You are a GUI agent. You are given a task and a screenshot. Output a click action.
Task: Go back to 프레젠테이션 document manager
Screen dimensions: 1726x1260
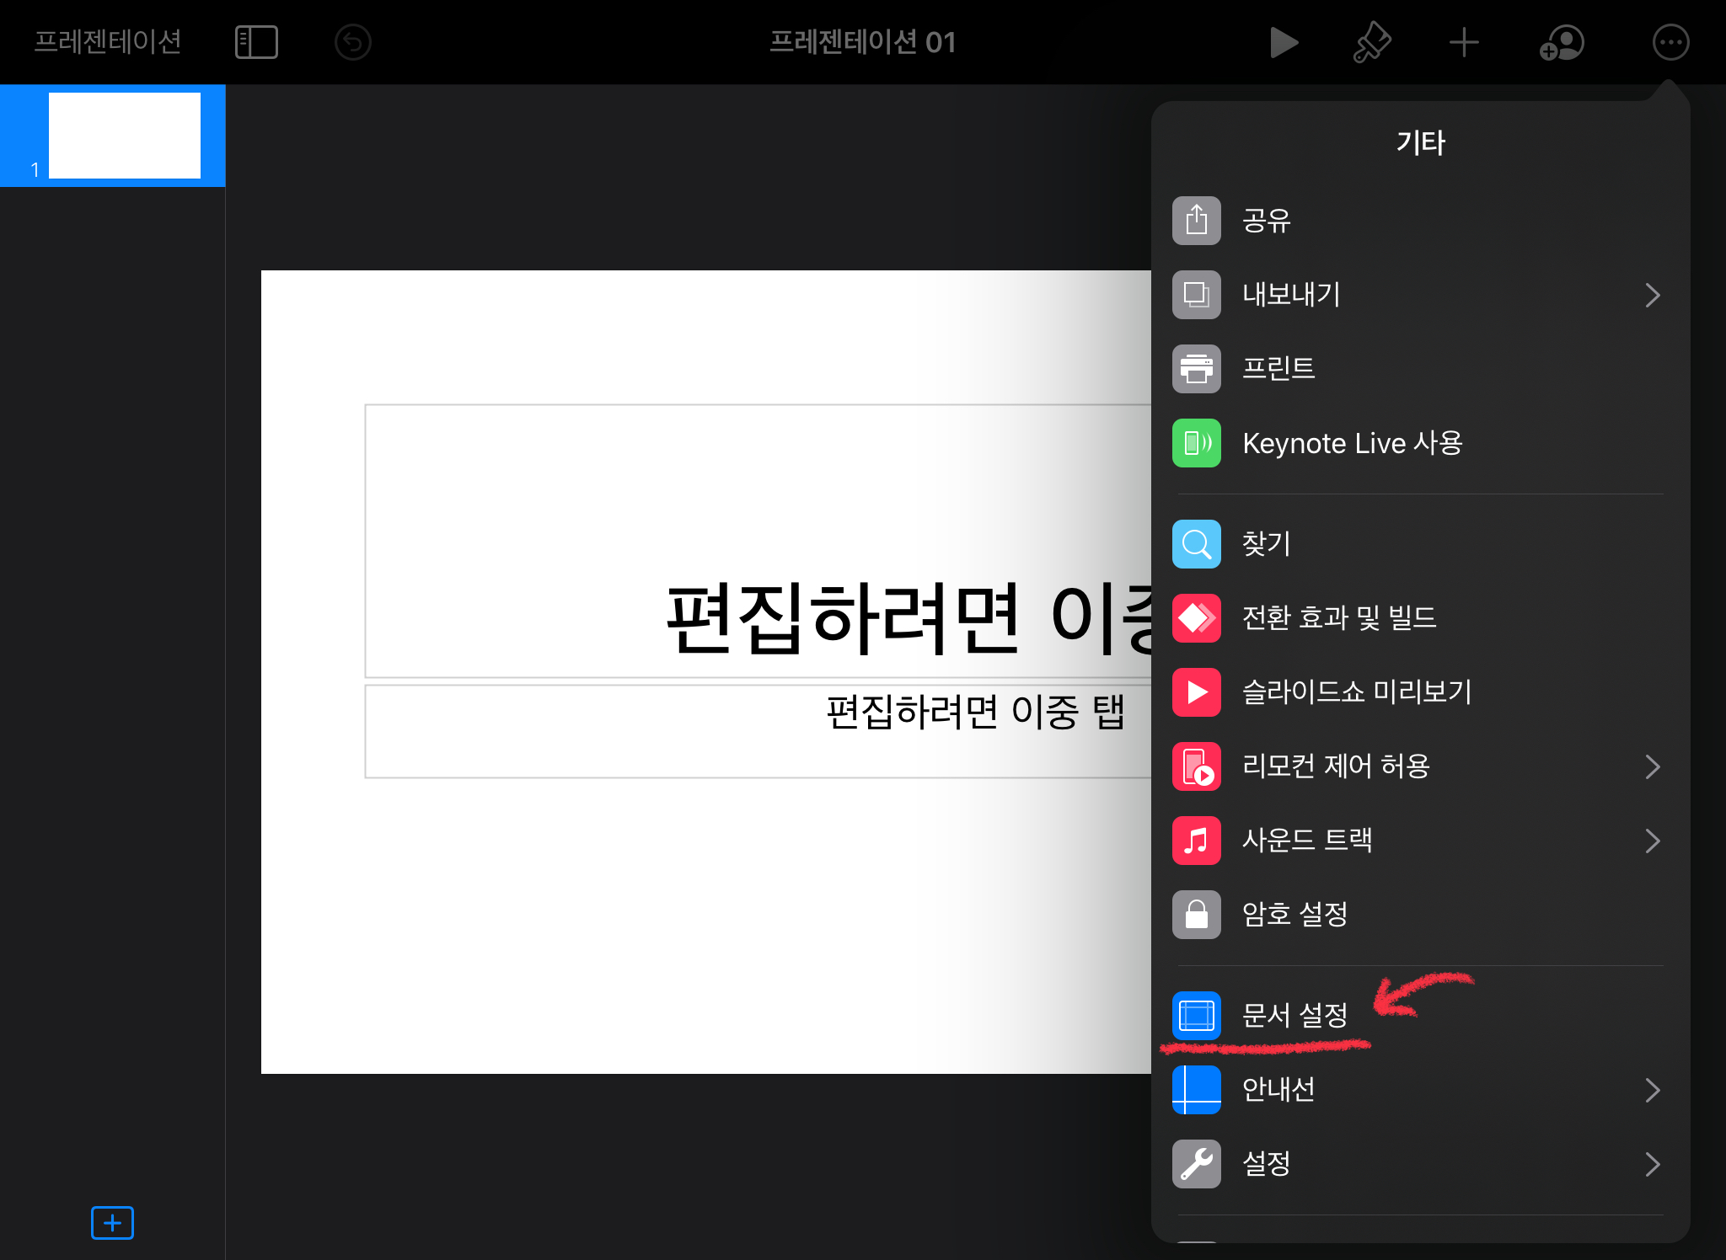pyautogui.click(x=108, y=42)
